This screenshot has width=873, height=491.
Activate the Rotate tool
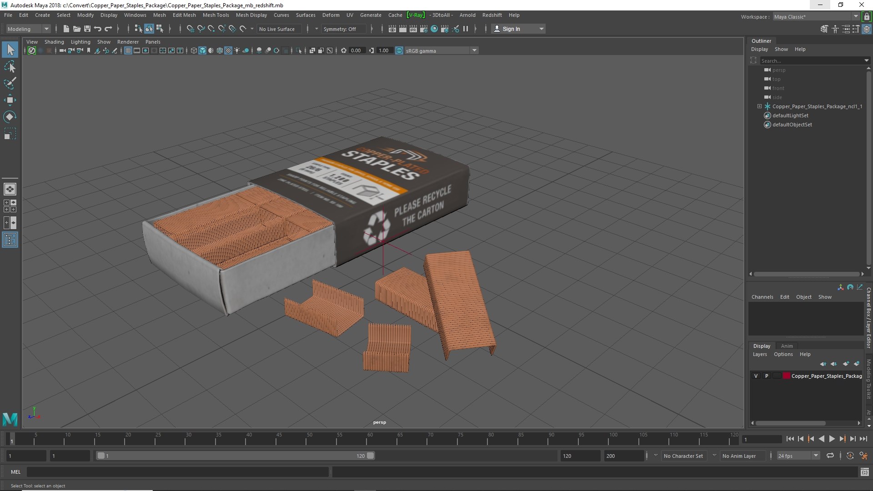point(10,117)
